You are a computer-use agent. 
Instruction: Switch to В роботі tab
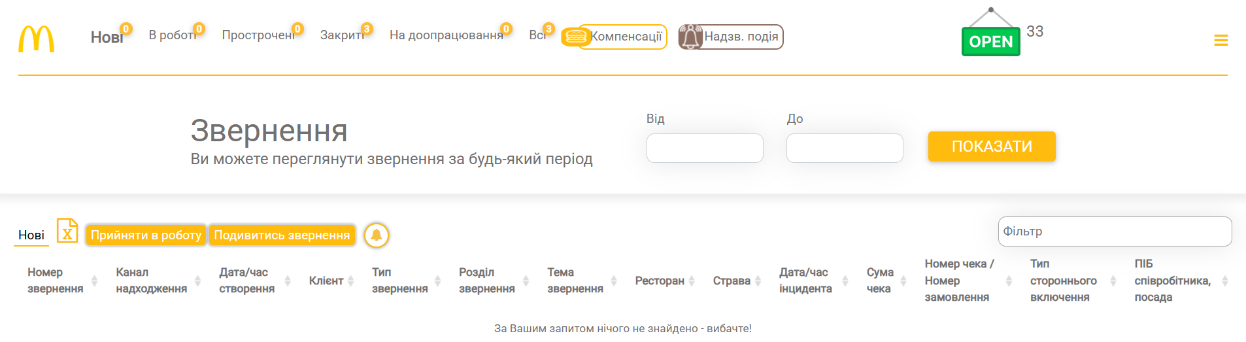[x=173, y=35]
